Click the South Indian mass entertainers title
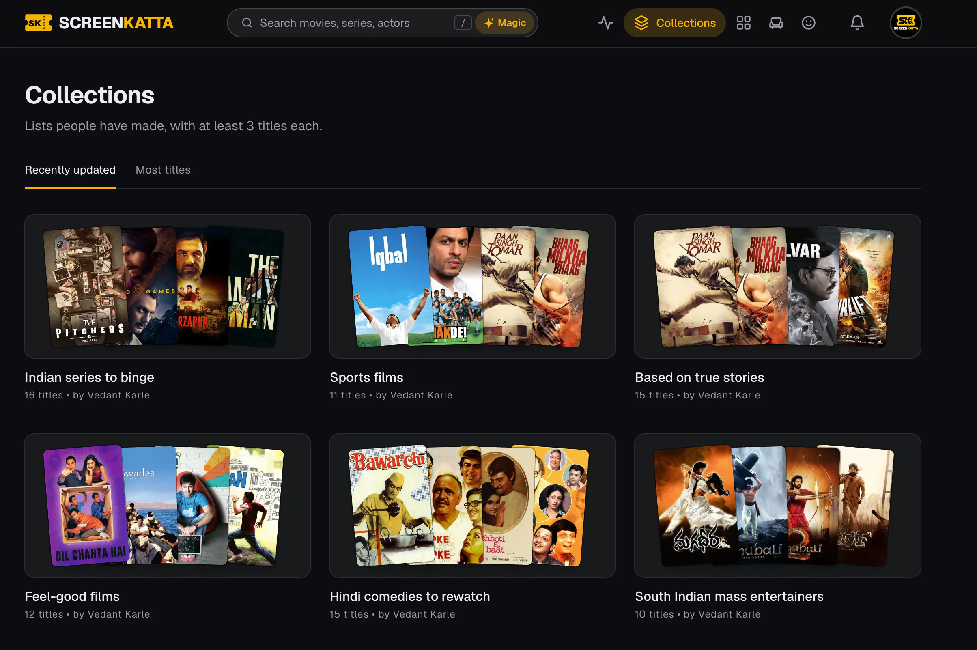Image resolution: width=977 pixels, height=650 pixels. point(729,596)
